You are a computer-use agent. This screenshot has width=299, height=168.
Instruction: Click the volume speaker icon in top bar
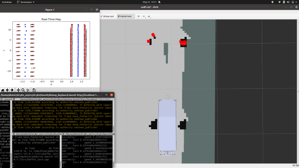(x=288, y=2)
